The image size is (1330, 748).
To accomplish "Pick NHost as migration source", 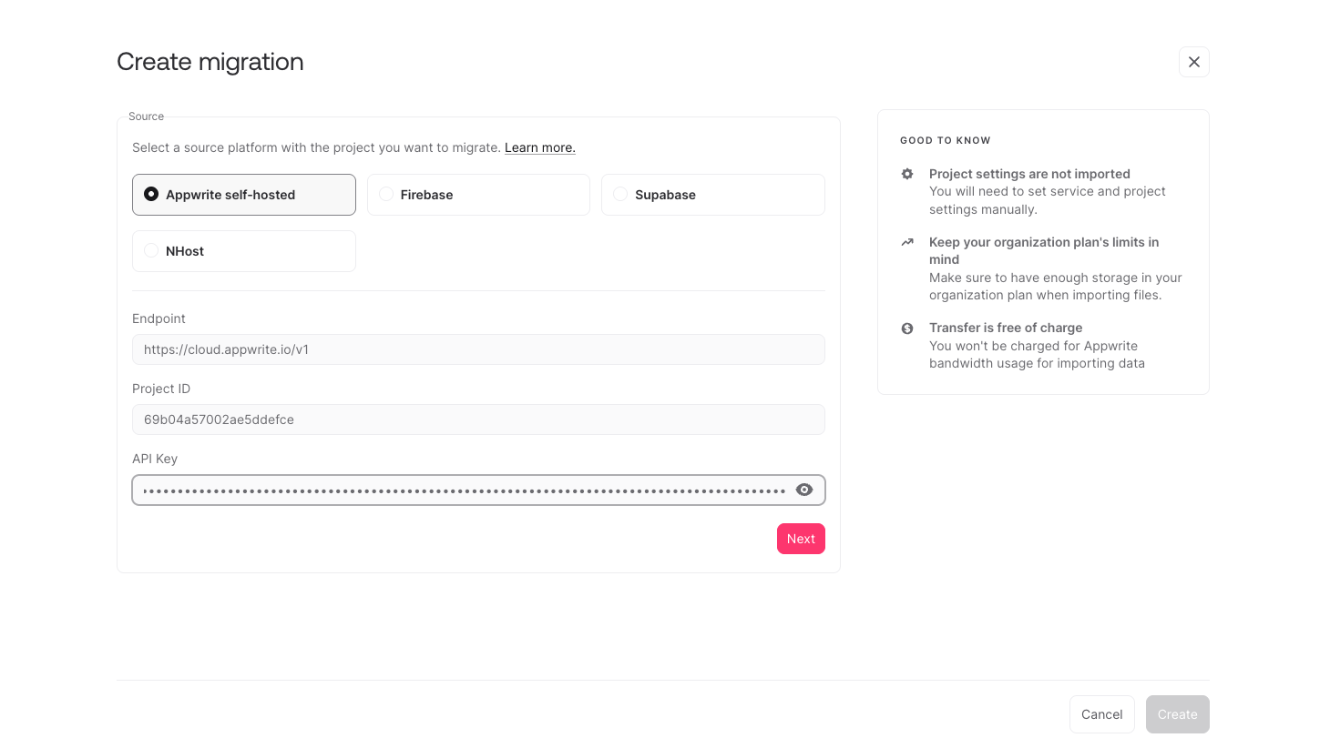I will click(x=244, y=251).
